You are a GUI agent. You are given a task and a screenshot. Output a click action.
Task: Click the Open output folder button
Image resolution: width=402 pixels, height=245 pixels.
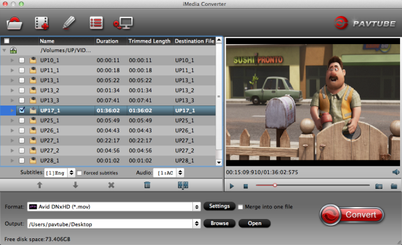click(255, 223)
